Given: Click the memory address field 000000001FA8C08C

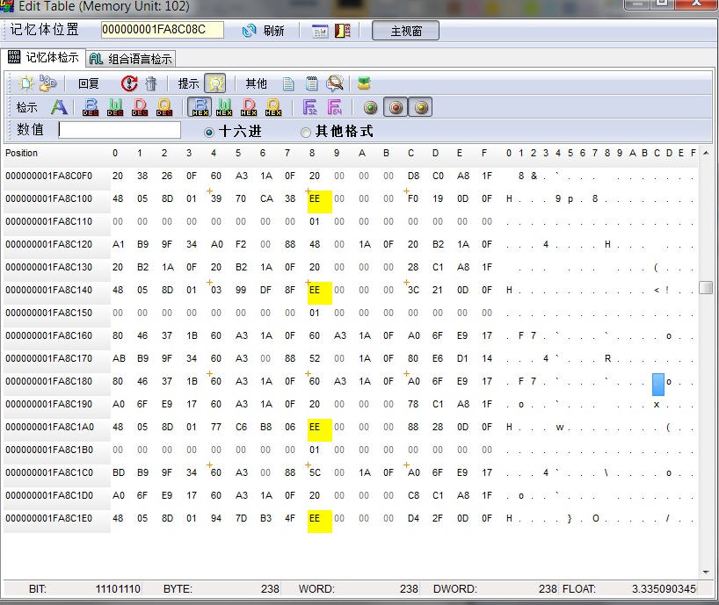Looking at the screenshot, I should (162, 30).
